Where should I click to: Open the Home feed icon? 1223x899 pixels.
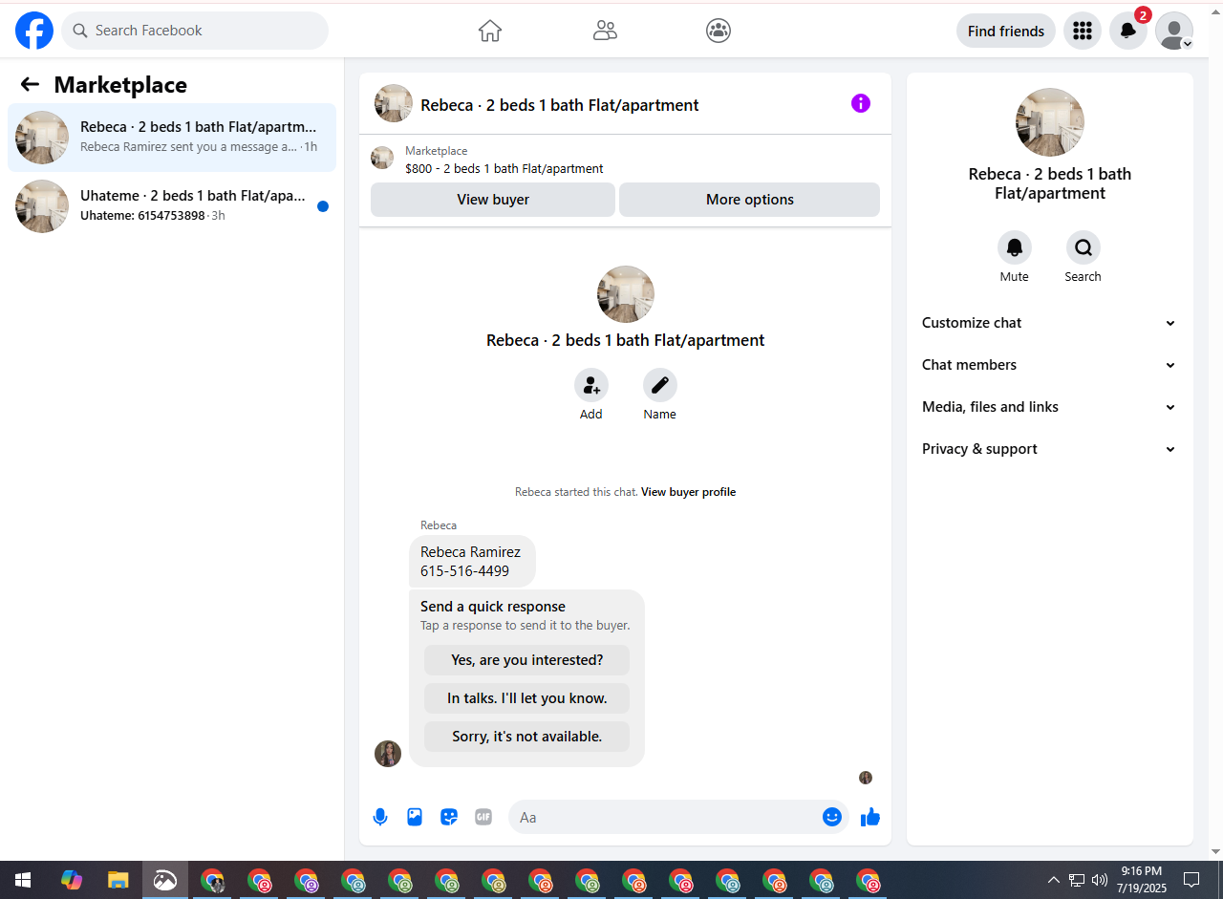(x=490, y=31)
